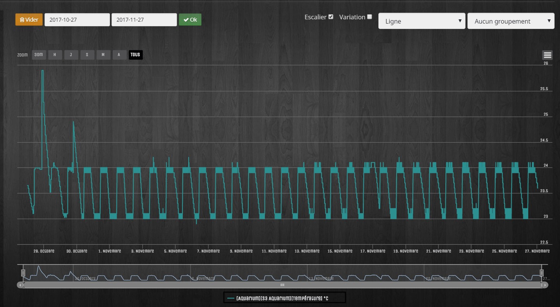Select the J zoom range

pyautogui.click(x=71, y=55)
